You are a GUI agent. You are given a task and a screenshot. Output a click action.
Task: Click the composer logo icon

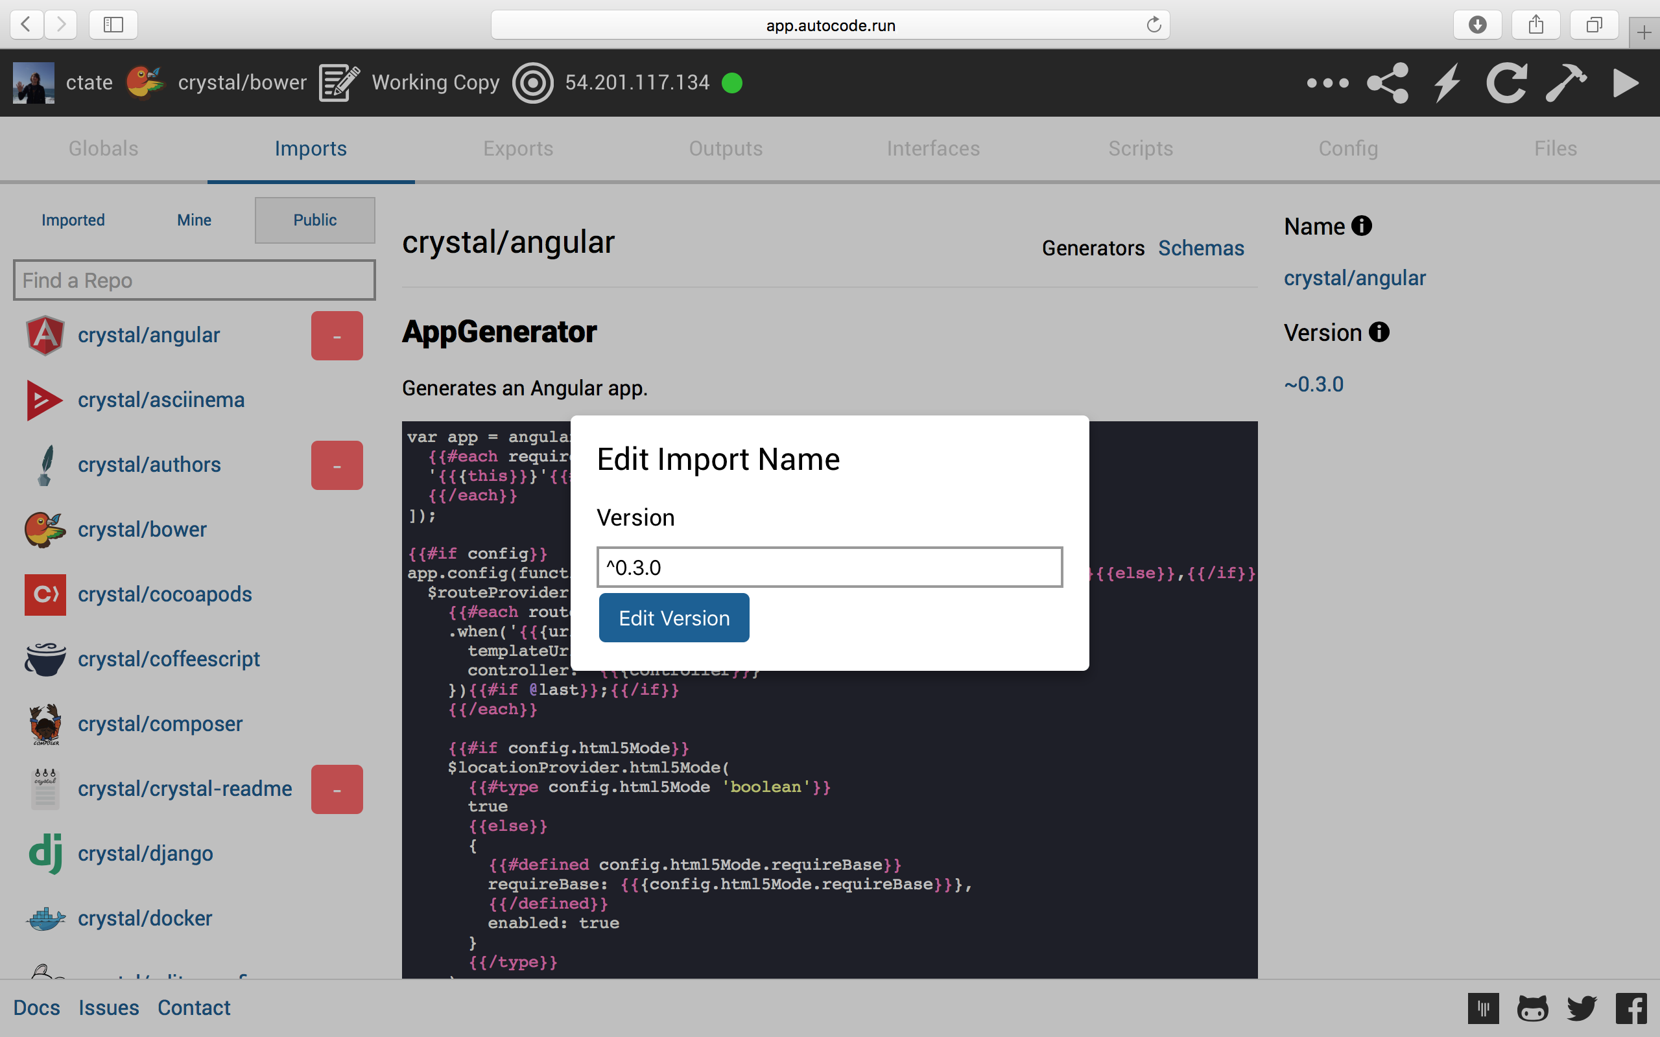[45, 724]
